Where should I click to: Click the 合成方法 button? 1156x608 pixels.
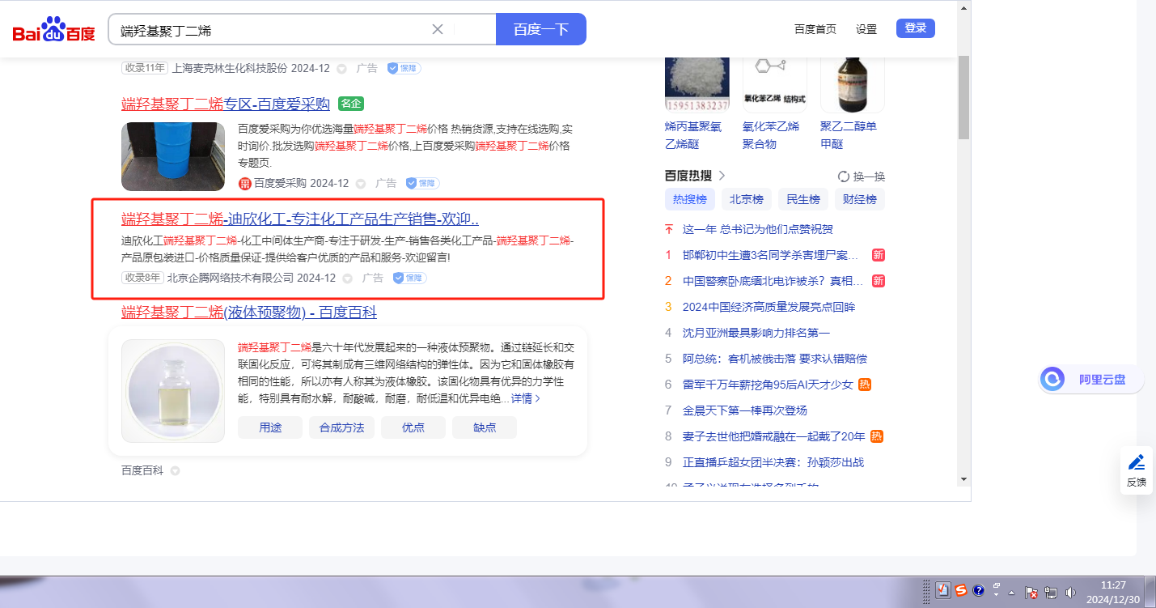pyautogui.click(x=341, y=427)
